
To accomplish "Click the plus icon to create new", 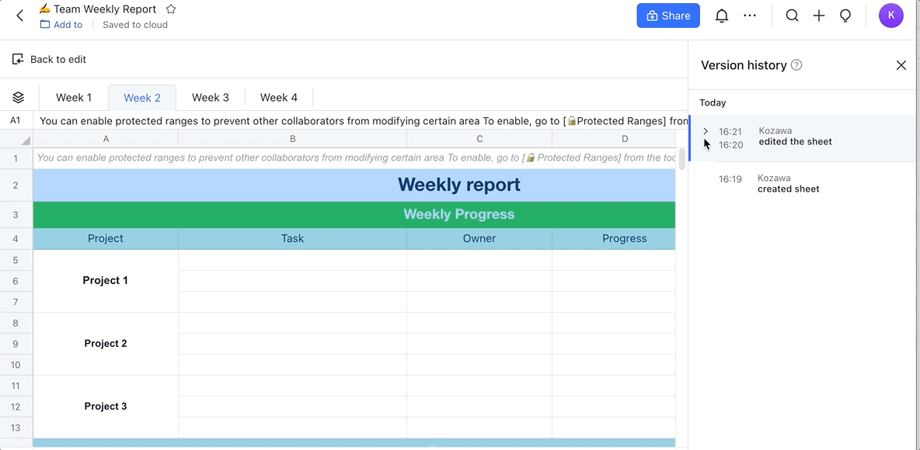I will pyautogui.click(x=819, y=16).
